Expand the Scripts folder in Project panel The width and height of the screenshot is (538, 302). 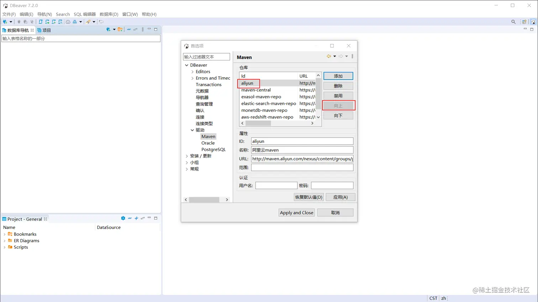(4, 247)
